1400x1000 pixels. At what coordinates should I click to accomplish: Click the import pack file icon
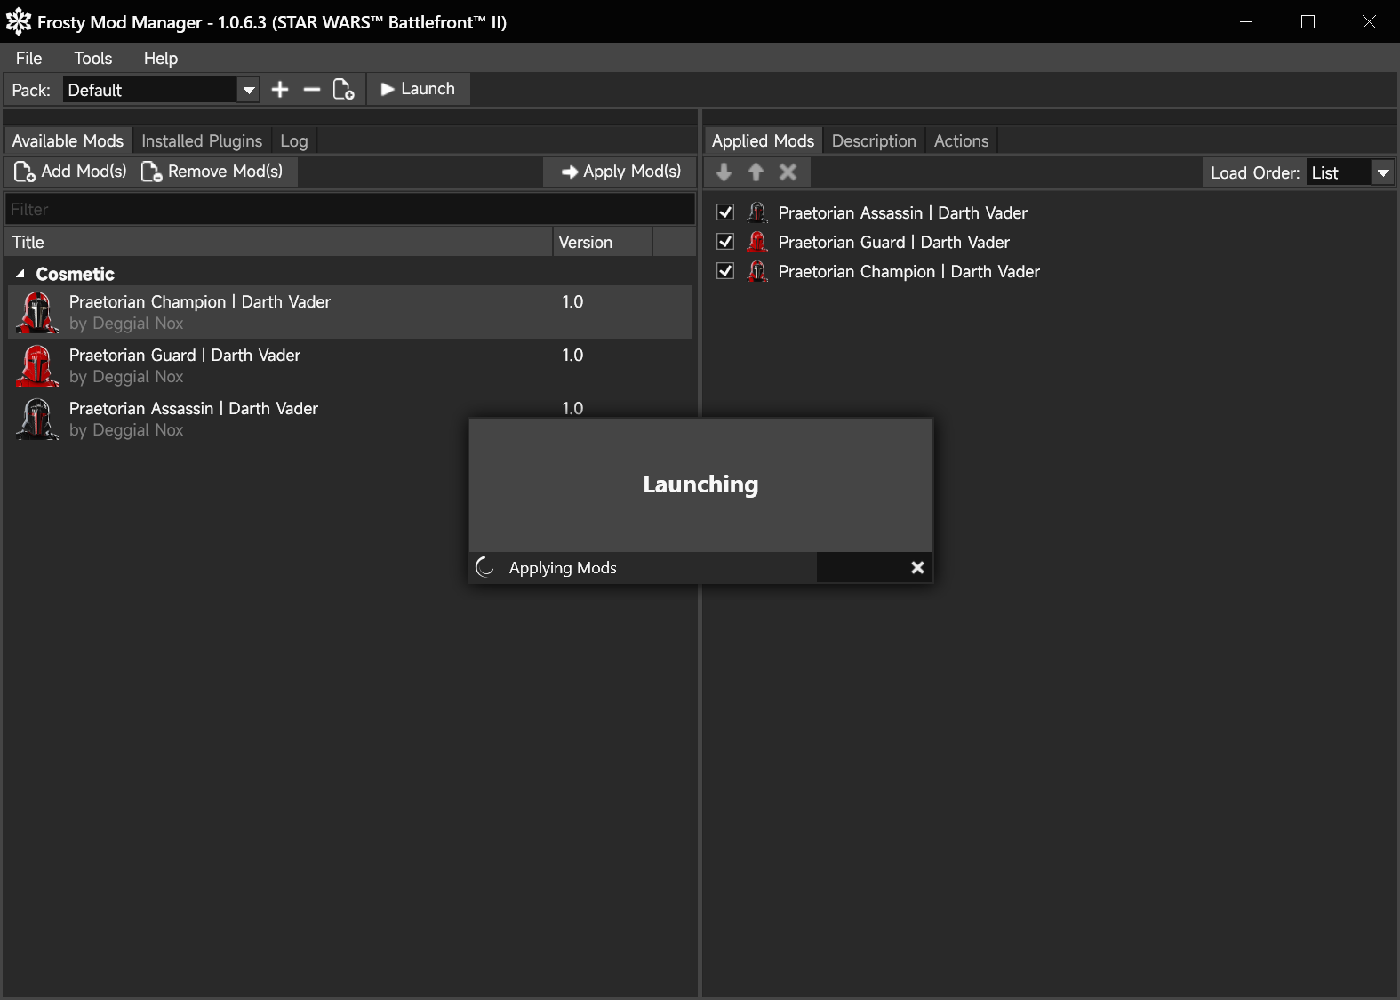343,90
